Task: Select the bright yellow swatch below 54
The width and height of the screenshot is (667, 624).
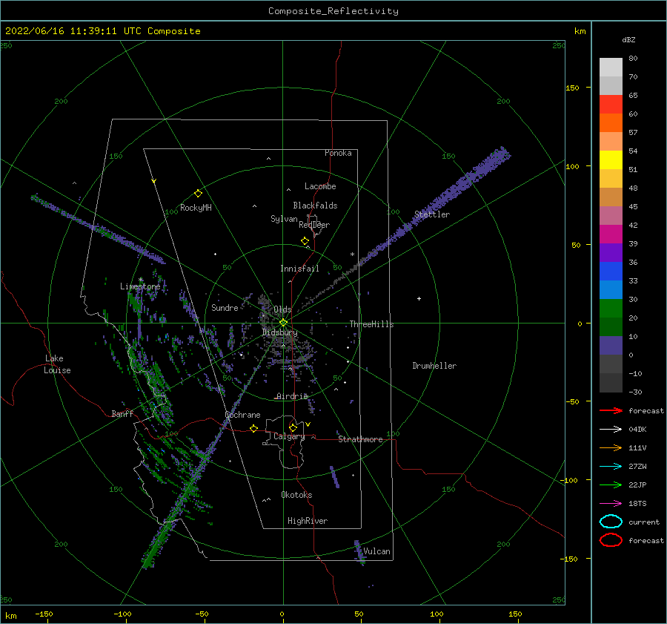Action: click(611, 160)
